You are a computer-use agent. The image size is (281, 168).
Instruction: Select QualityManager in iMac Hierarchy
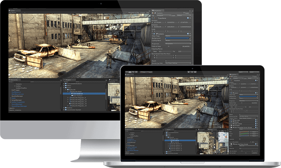(17, 96)
